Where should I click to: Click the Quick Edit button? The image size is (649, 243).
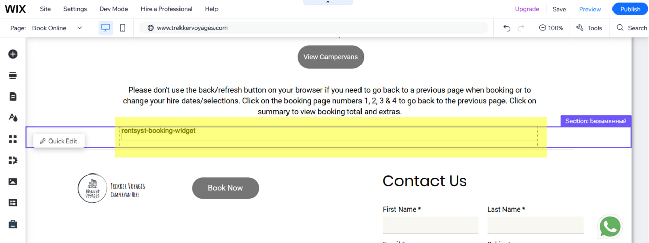[59, 141]
